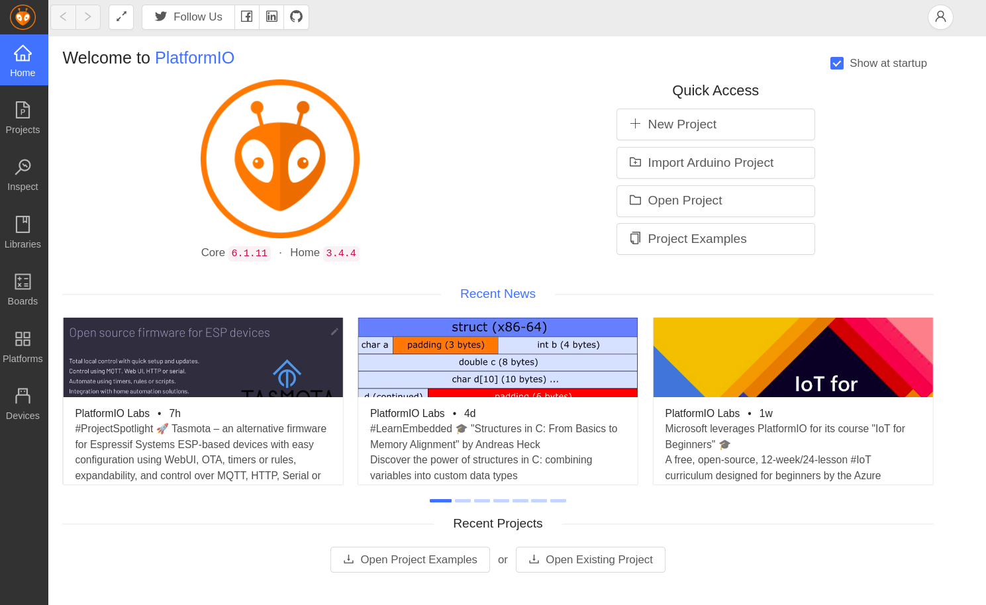Screen dimensions: 986x605
Task: Go back with the left arrow button
Action: pyautogui.click(x=64, y=17)
